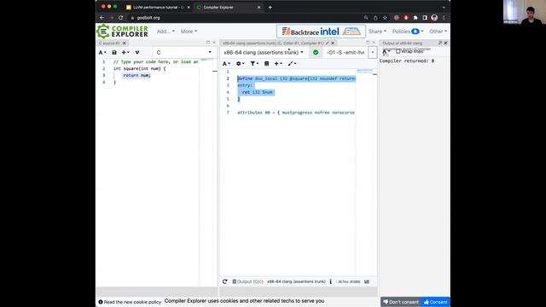Open add new view plus menu in compiler pane
The height and width of the screenshot is (307, 546).
tap(278, 64)
